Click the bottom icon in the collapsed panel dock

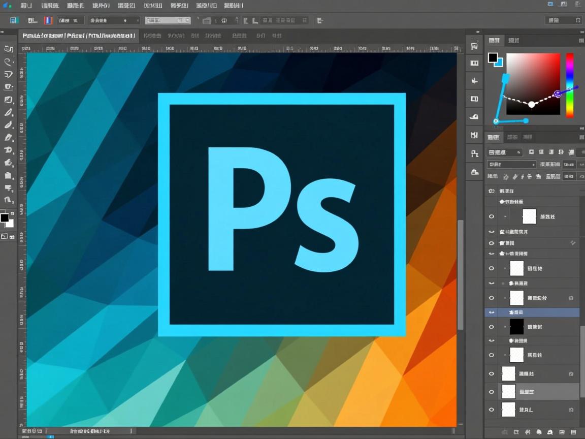click(x=474, y=172)
